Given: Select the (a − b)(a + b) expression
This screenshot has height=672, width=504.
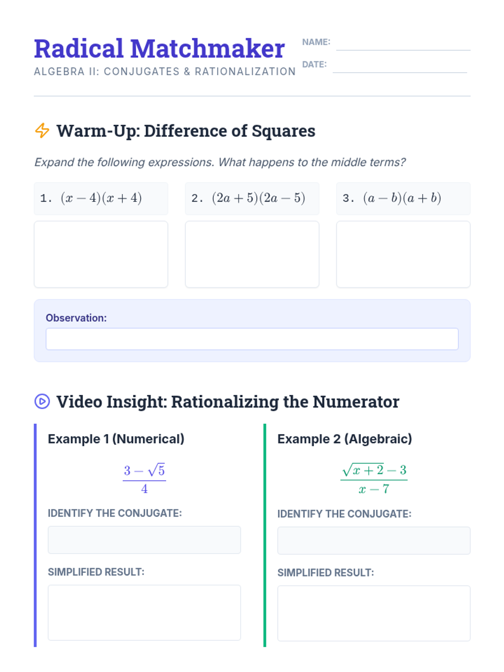Looking at the screenshot, I should pos(402,198).
